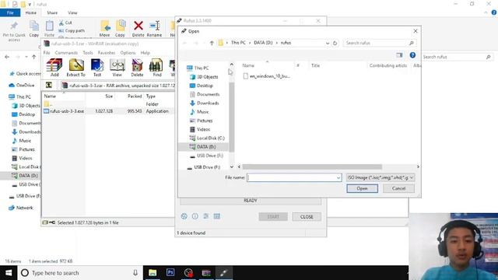
Task: Switch to Explorer View tab
Action: tap(72, 12)
